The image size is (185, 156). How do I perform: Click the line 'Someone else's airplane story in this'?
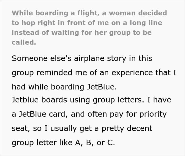point(82,59)
